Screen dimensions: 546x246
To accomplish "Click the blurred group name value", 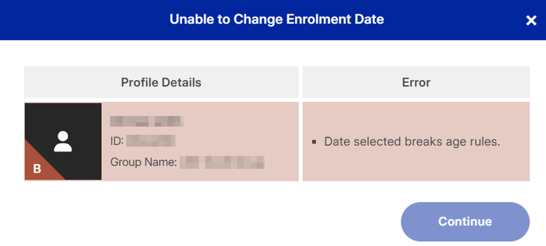I will click(222, 162).
